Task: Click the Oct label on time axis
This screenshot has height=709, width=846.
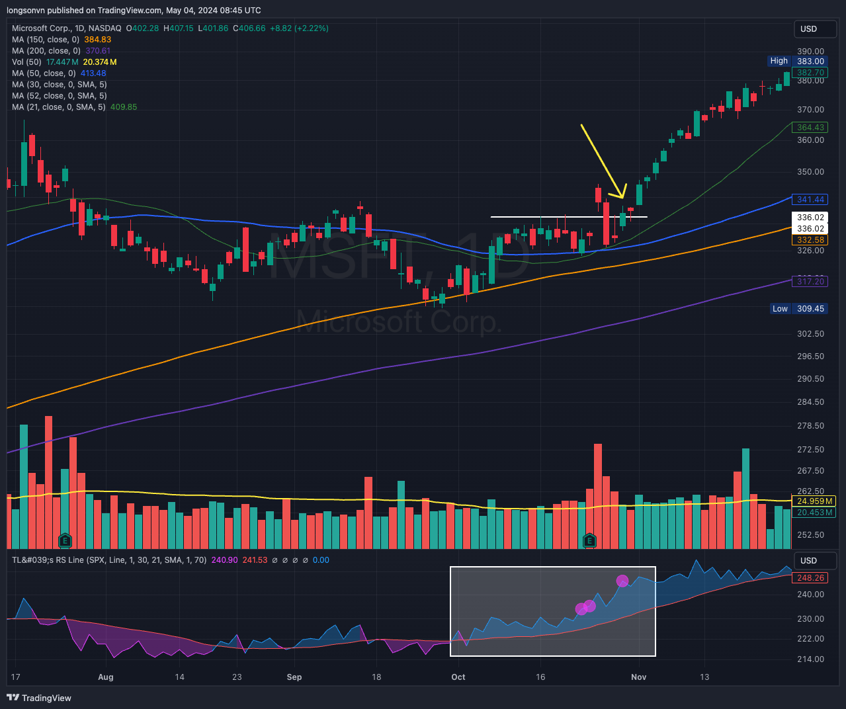Action: (458, 677)
